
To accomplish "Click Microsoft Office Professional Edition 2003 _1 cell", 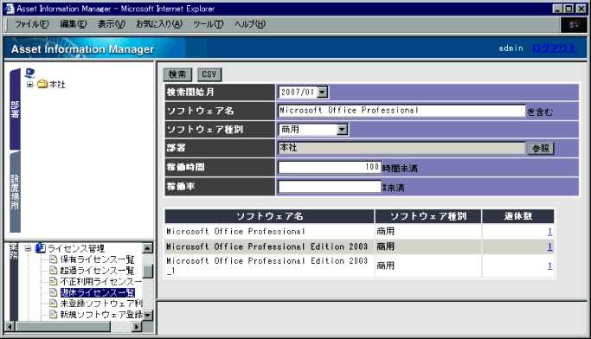I will (269, 265).
